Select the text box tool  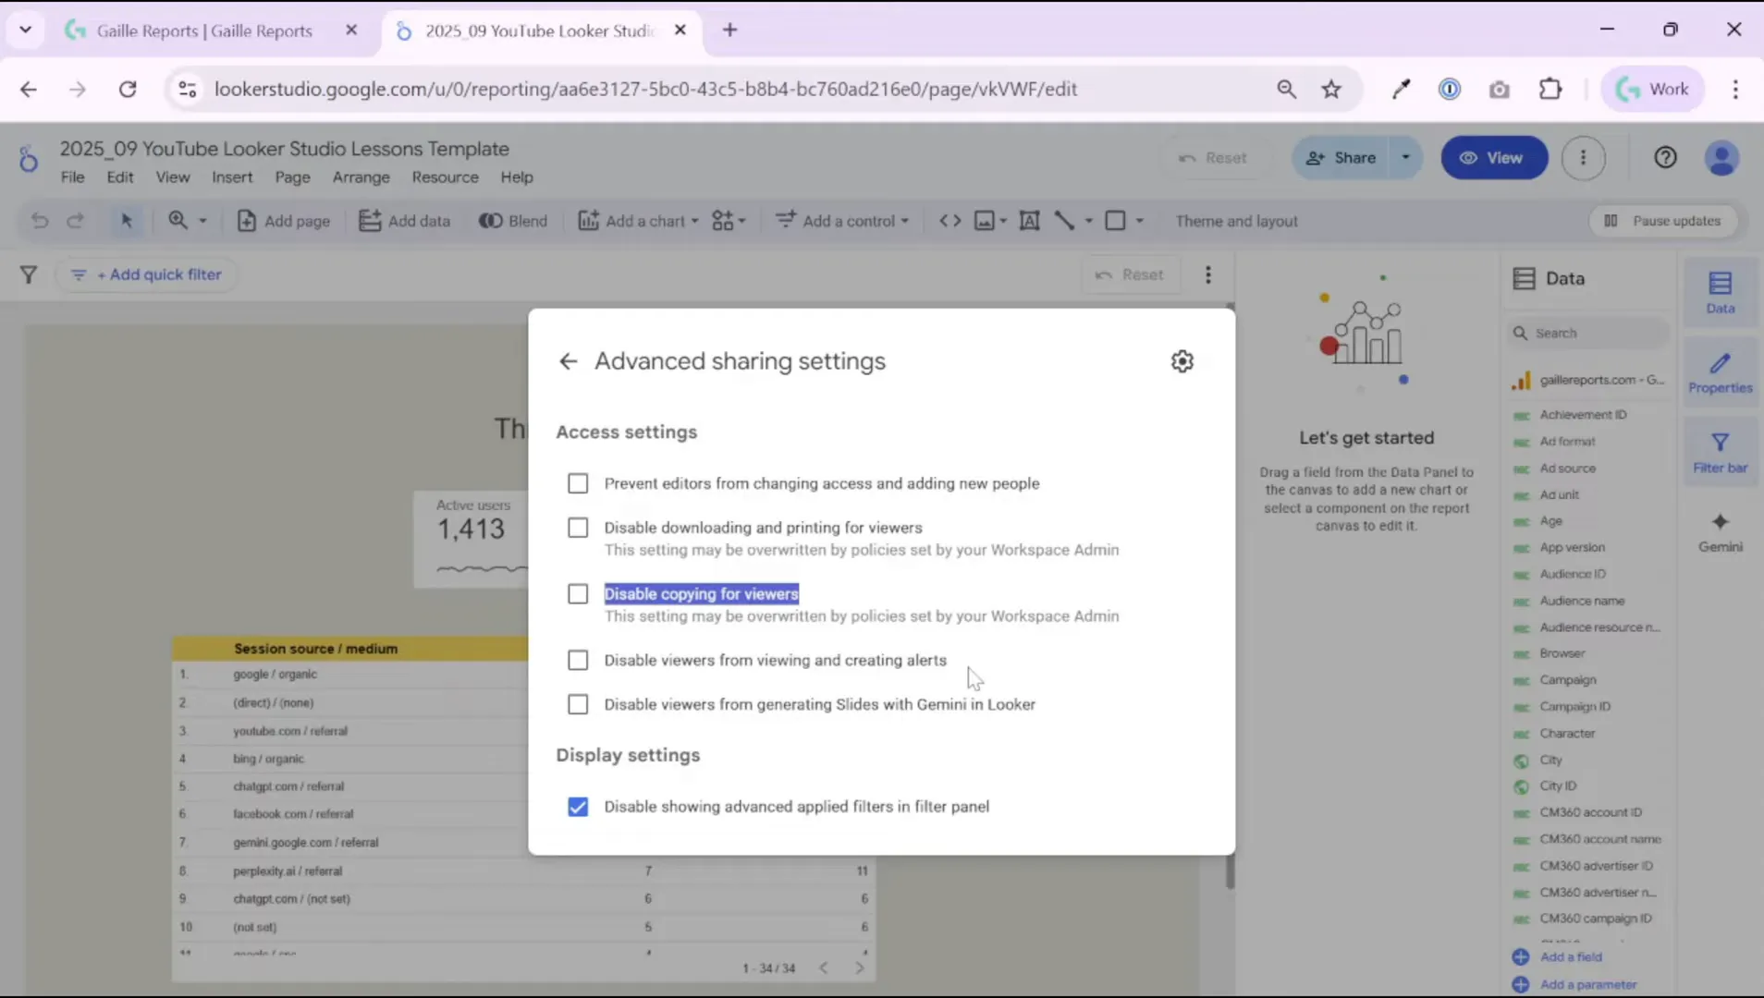click(x=1030, y=221)
